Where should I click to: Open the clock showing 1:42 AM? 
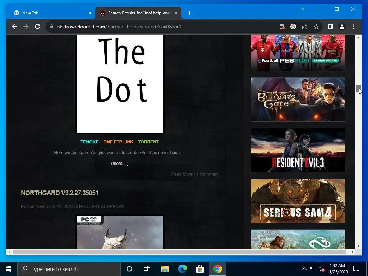[337, 269]
